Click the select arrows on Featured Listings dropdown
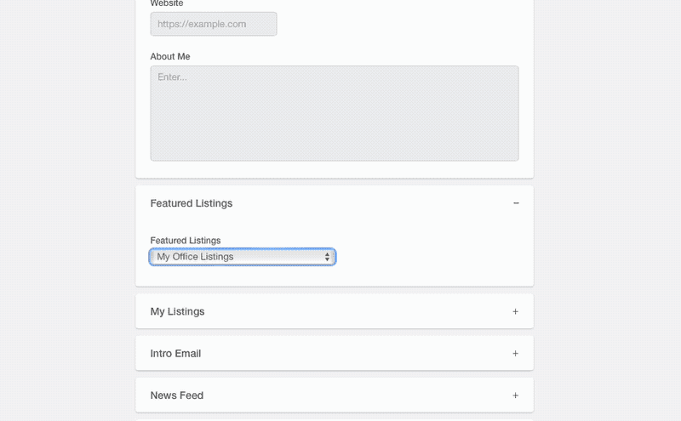Viewport: 681px width, 421px height. point(327,257)
